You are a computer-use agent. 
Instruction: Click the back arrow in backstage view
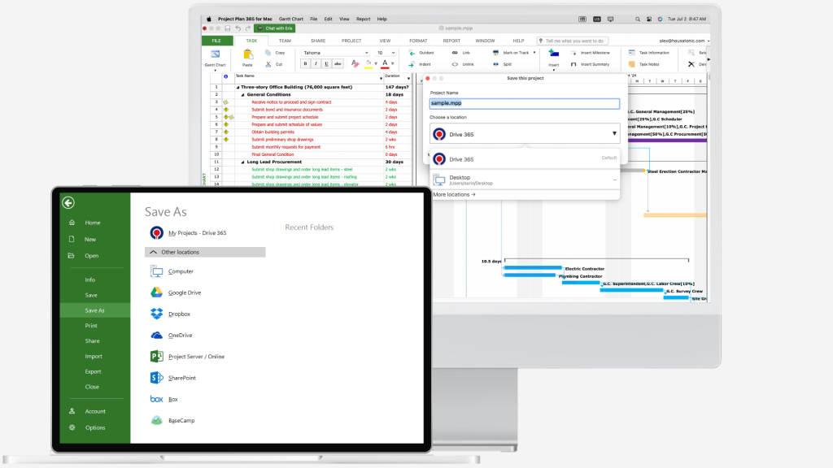tap(68, 203)
